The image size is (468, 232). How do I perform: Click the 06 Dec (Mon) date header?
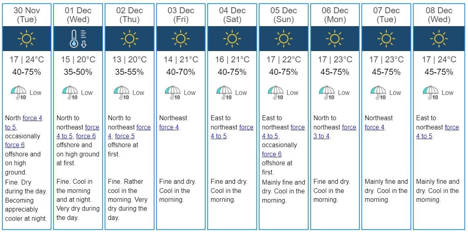click(x=335, y=15)
